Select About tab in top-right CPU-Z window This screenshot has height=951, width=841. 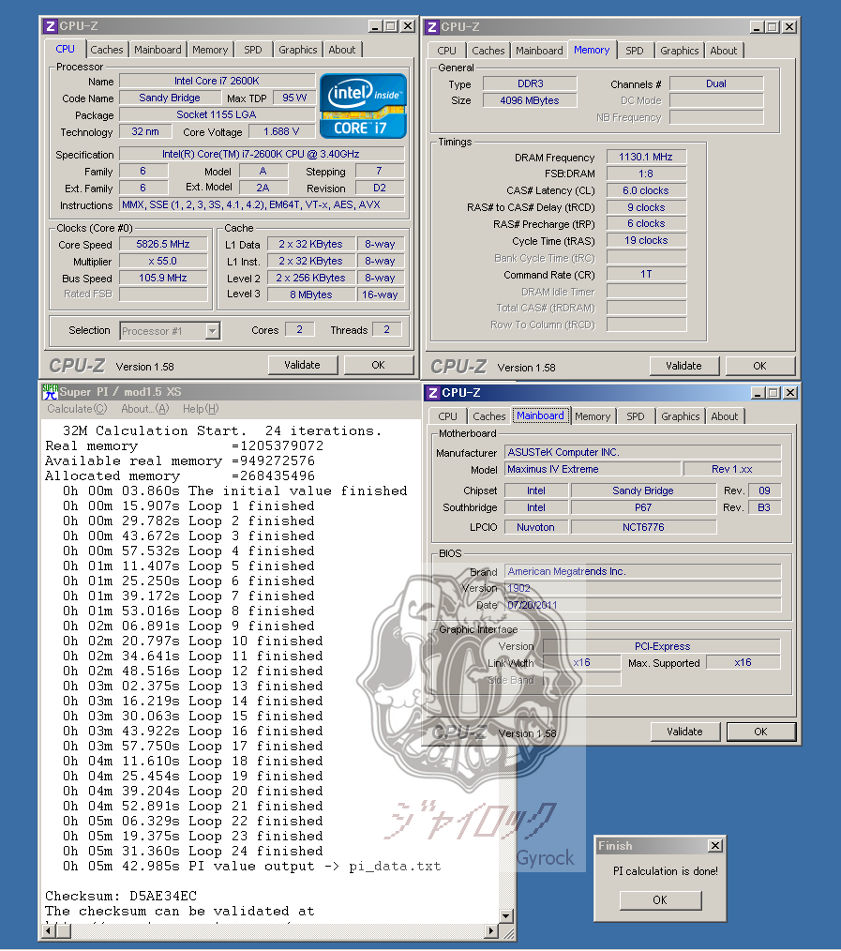coord(724,51)
